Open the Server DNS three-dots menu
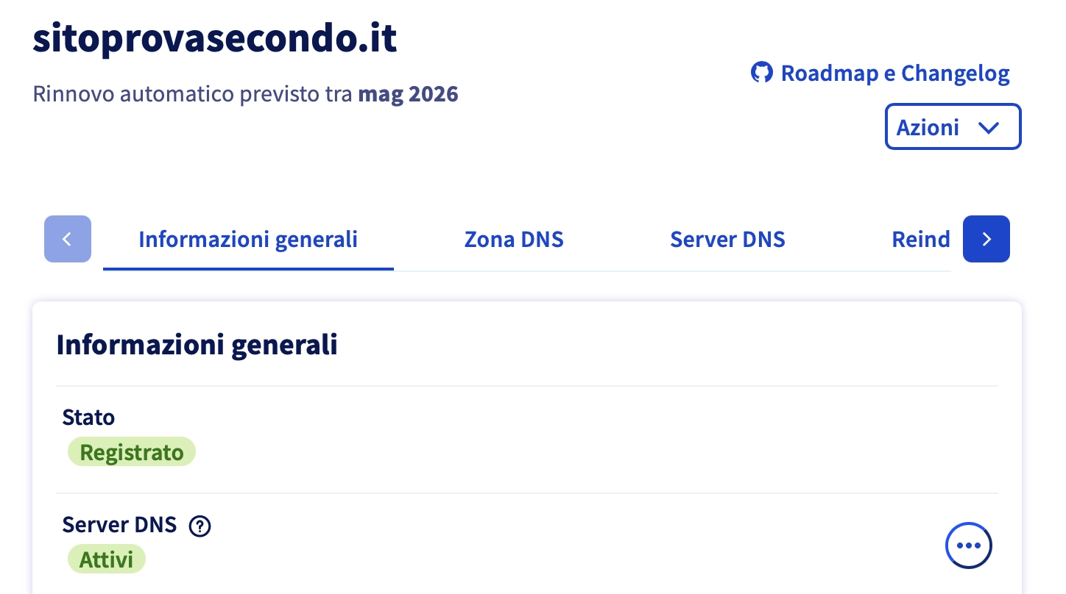This screenshot has height=594, width=1066. (x=968, y=545)
